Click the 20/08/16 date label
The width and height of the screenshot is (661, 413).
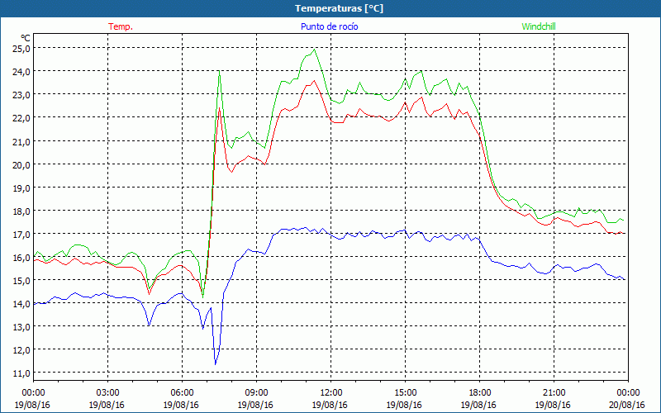tap(627, 405)
